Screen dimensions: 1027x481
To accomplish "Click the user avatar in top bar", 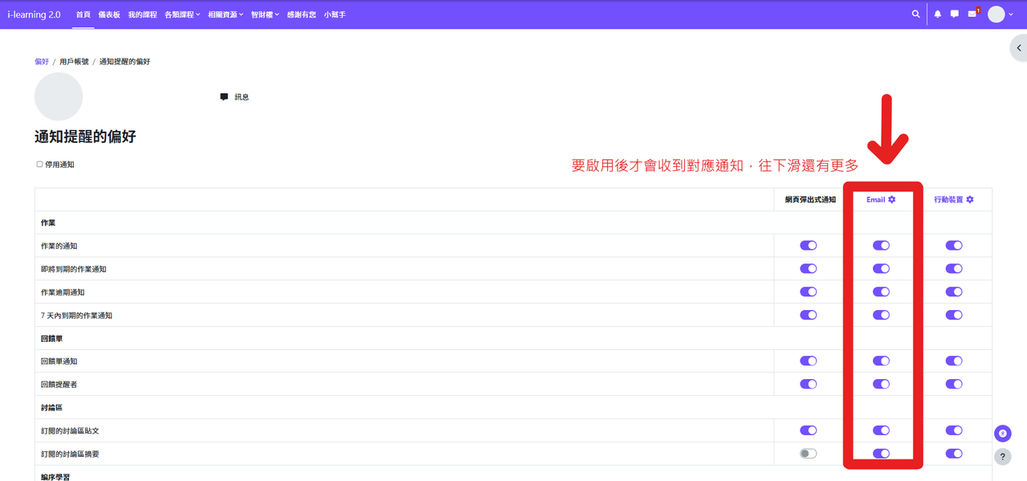I will pyautogui.click(x=996, y=14).
